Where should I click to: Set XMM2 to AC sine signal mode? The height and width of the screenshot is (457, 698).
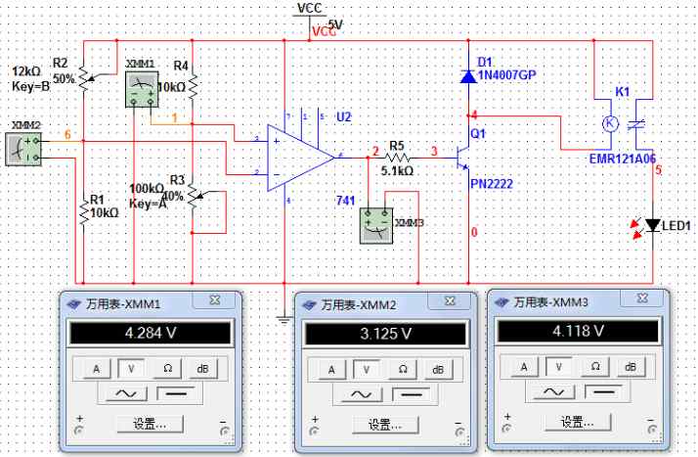click(361, 394)
